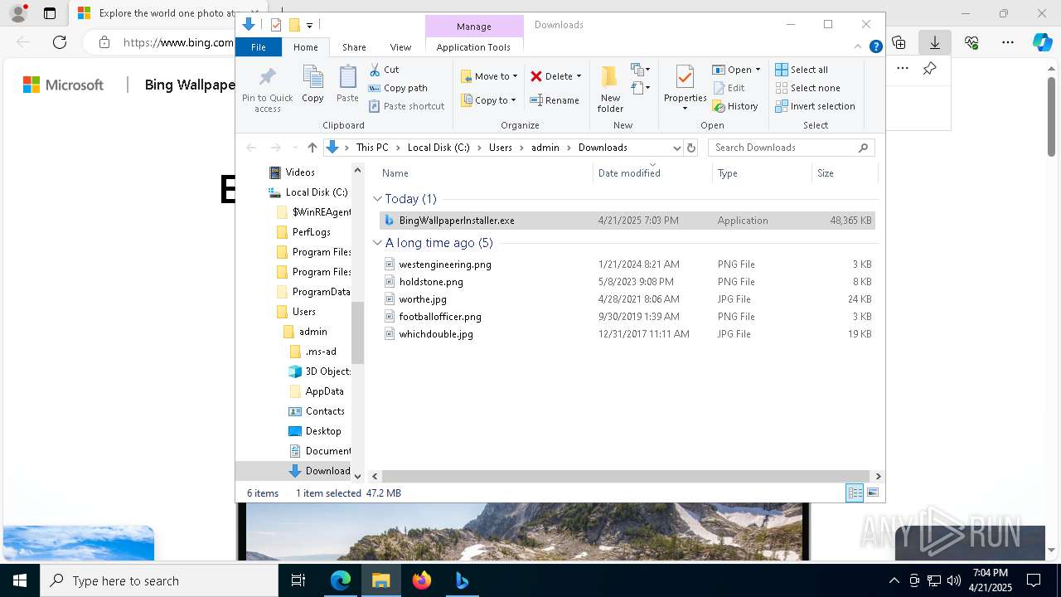This screenshot has width=1061, height=597.
Task: Click Edge Downloads toolbar icon
Action: point(934,42)
